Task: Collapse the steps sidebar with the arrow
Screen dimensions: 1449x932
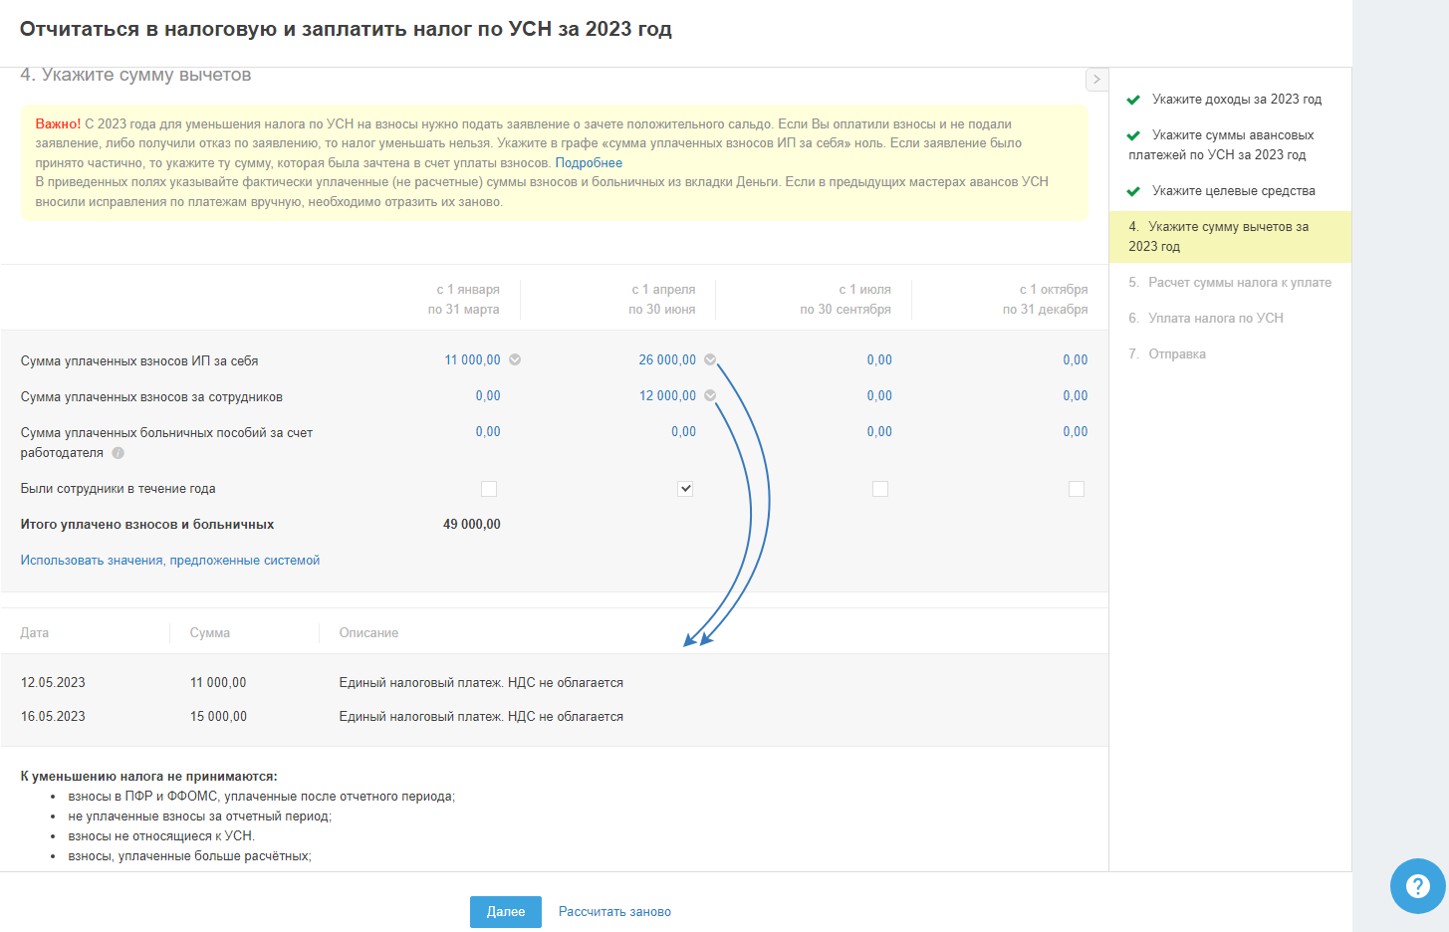Action: tap(1096, 80)
